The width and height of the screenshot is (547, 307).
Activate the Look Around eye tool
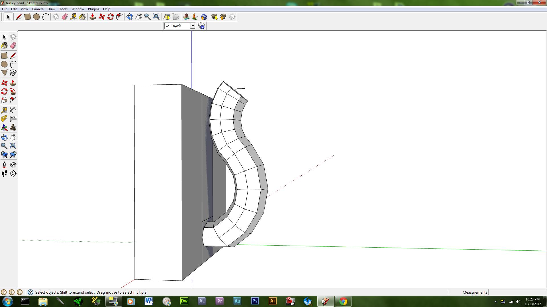pyautogui.click(x=13, y=165)
